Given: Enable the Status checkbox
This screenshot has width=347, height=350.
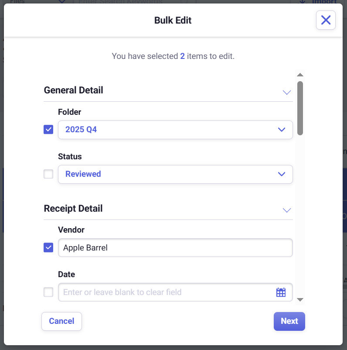Looking at the screenshot, I should coord(48,174).
